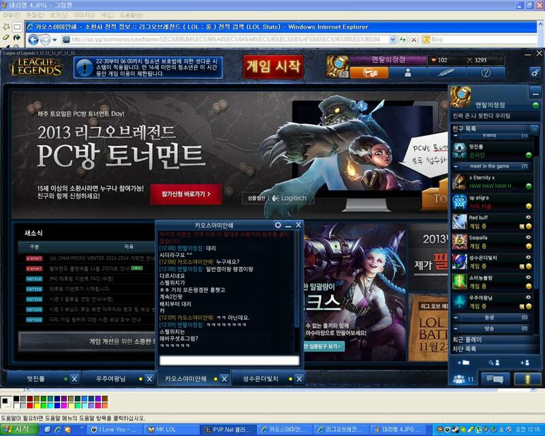Switch to the 우주여왕님 chat tab
The width and height of the screenshot is (545, 436).
pos(110,379)
